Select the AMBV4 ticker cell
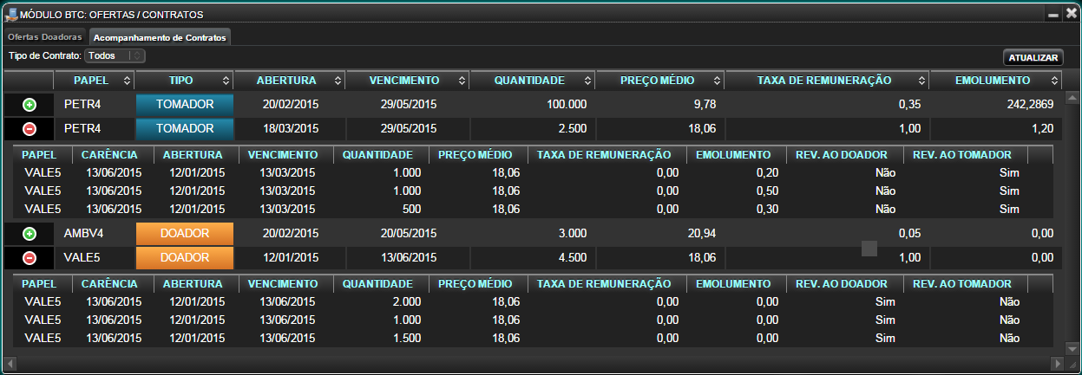The height and width of the screenshot is (375, 1082). [x=84, y=234]
